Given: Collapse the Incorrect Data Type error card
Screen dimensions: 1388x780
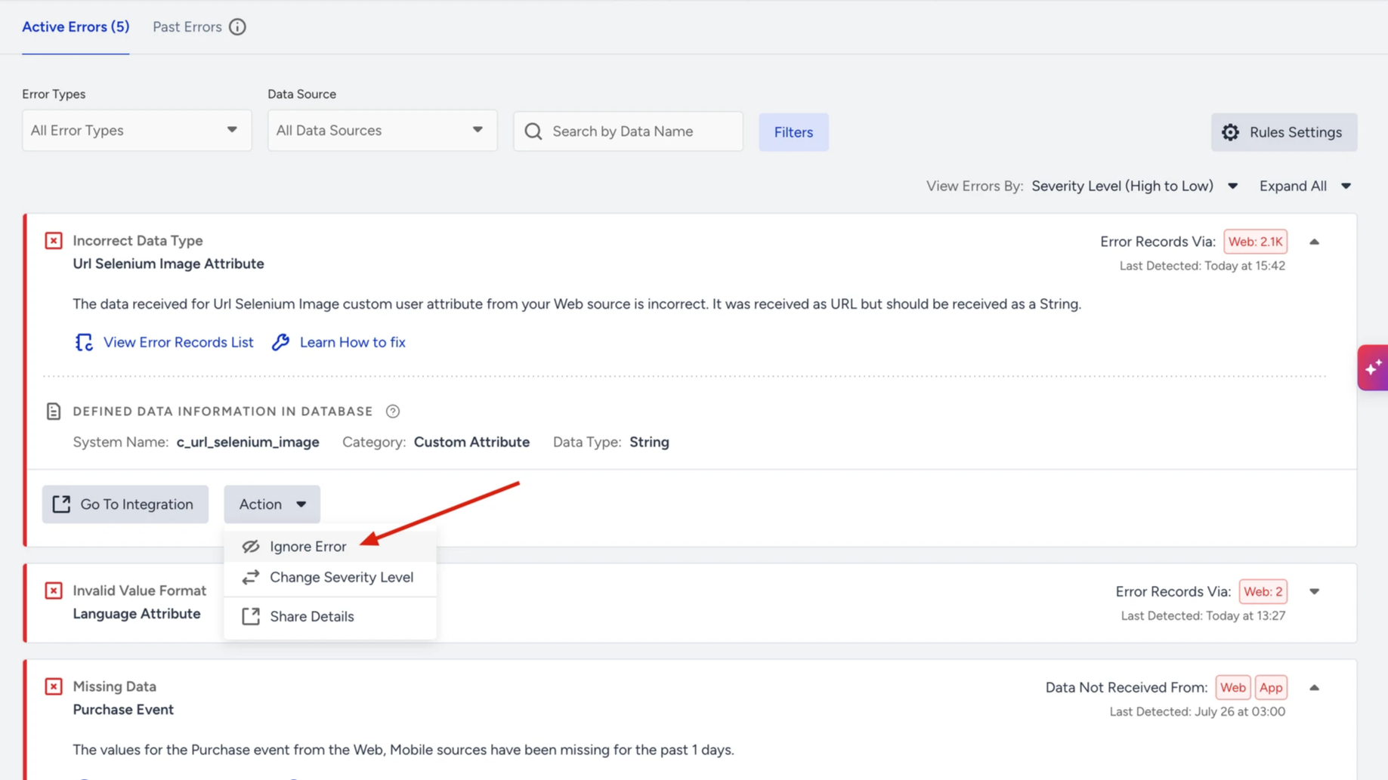Looking at the screenshot, I should (1315, 242).
